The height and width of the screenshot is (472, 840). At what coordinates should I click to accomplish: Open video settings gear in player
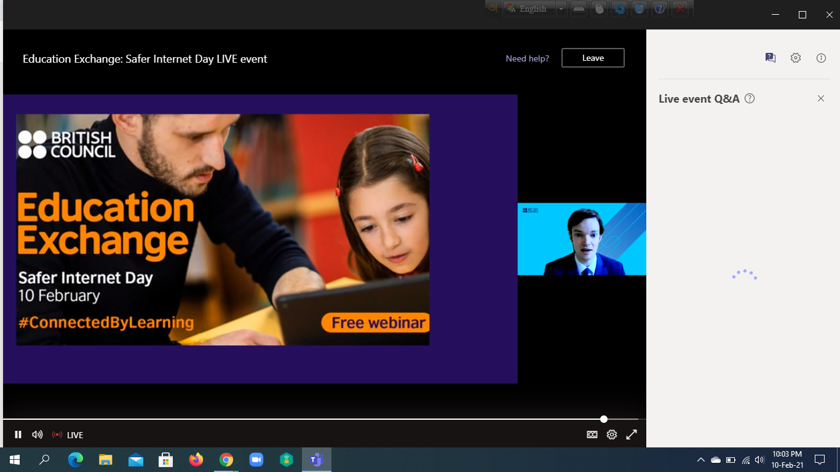pyautogui.click(x=612, y=435)
